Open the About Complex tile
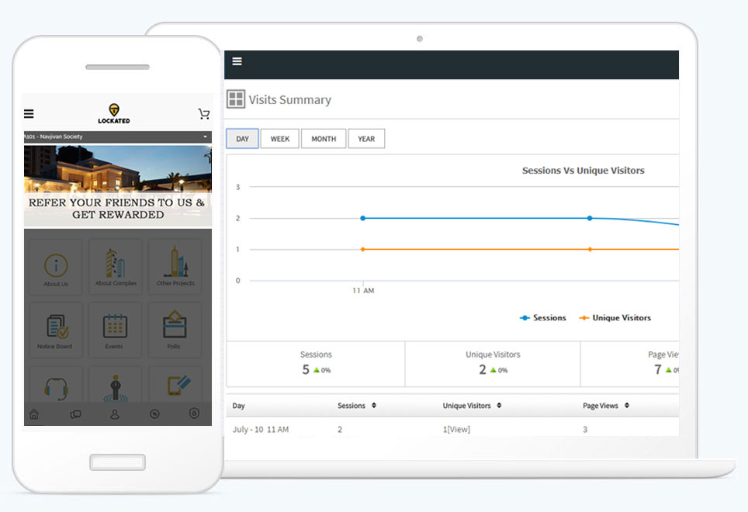 tap(116, 267)
